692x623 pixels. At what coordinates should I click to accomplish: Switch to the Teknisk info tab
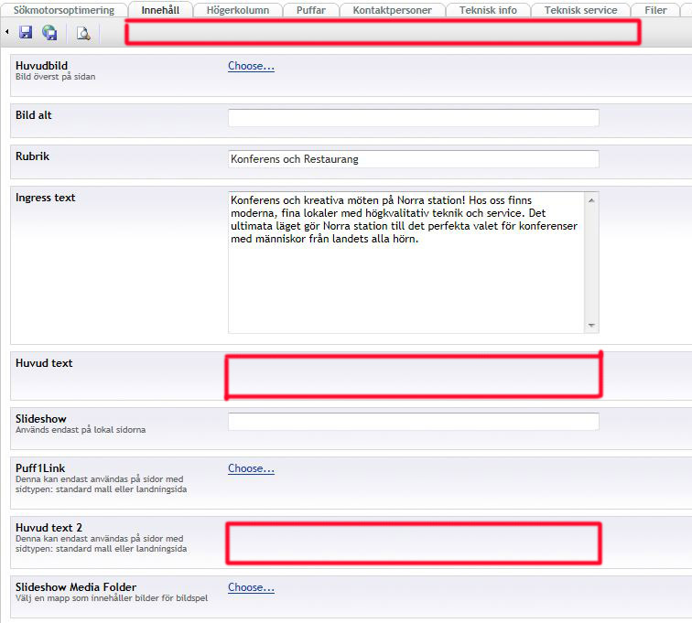point(488,10)
